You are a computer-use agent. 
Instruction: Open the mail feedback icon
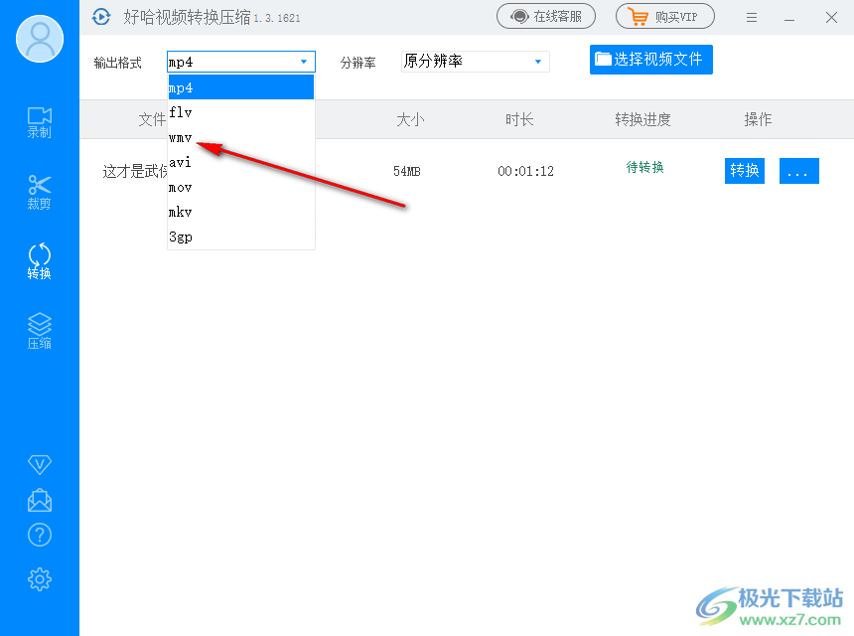coord(39,500)
